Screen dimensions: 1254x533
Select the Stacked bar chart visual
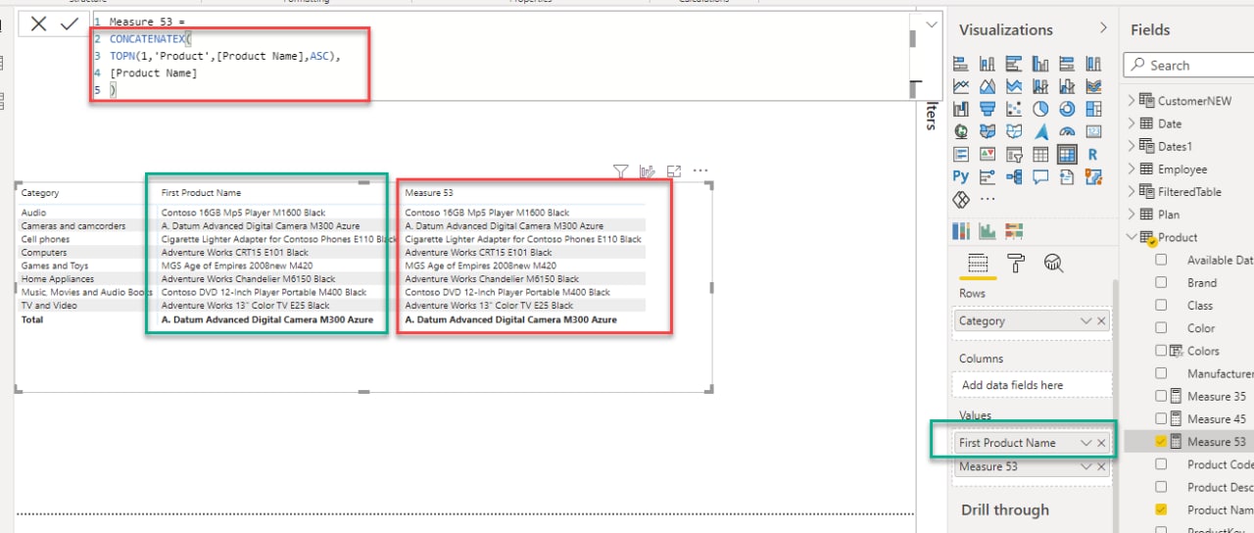961,64
